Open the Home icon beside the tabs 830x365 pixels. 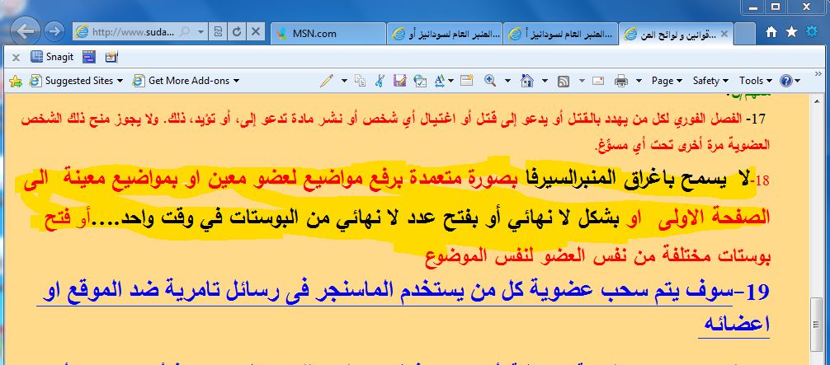(771, 32)
